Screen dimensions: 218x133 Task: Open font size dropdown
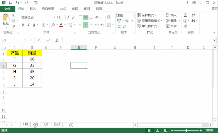64,17
